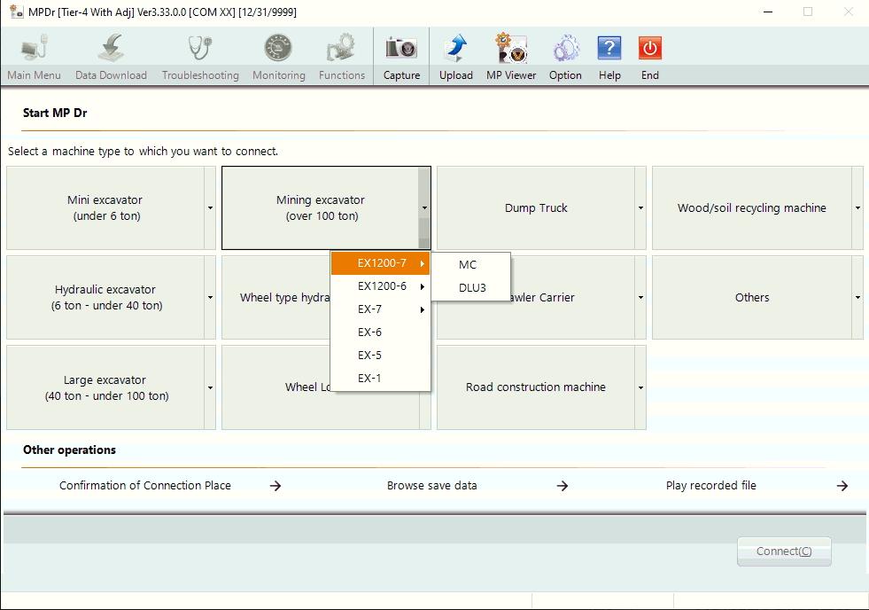
Task: Pick EX-5 from the model list
Action: pyautogui.click(x=369, y=355)
